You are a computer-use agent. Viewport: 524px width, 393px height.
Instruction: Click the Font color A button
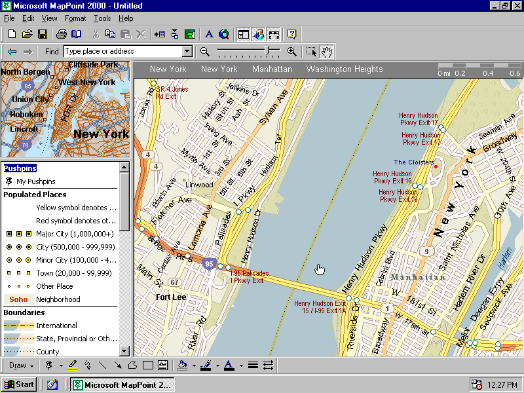229,365
